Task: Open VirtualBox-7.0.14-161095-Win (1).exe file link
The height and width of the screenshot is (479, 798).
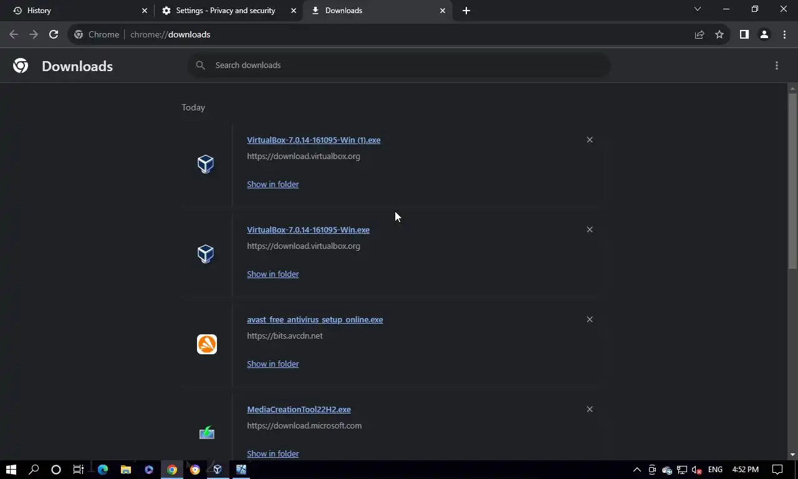Action: pos(314,140)
